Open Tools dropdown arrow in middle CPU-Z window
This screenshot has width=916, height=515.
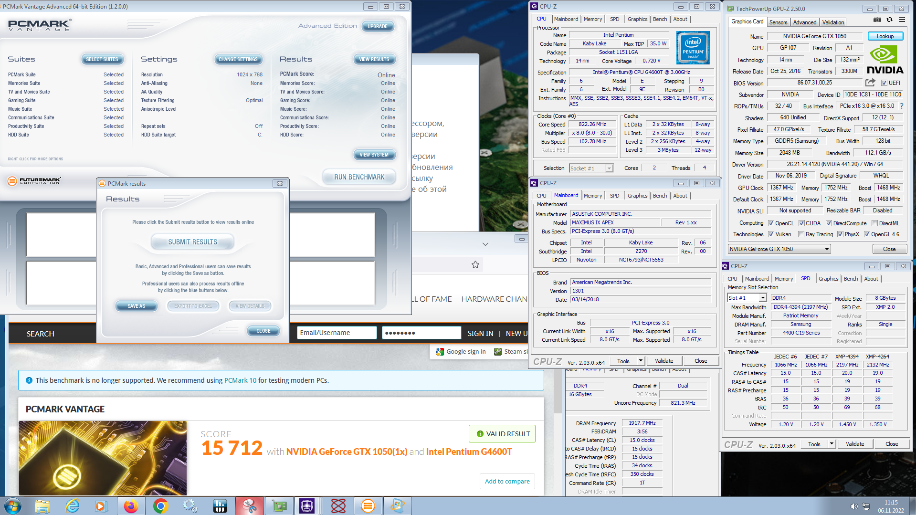[x=641, y=361]
